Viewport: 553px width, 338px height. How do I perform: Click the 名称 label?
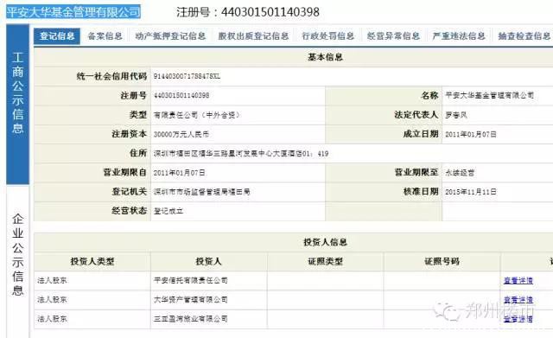point(429,96)
